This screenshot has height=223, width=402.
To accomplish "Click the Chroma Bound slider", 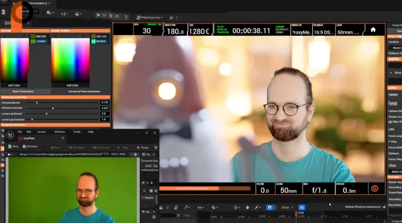I will pos(63,103).
